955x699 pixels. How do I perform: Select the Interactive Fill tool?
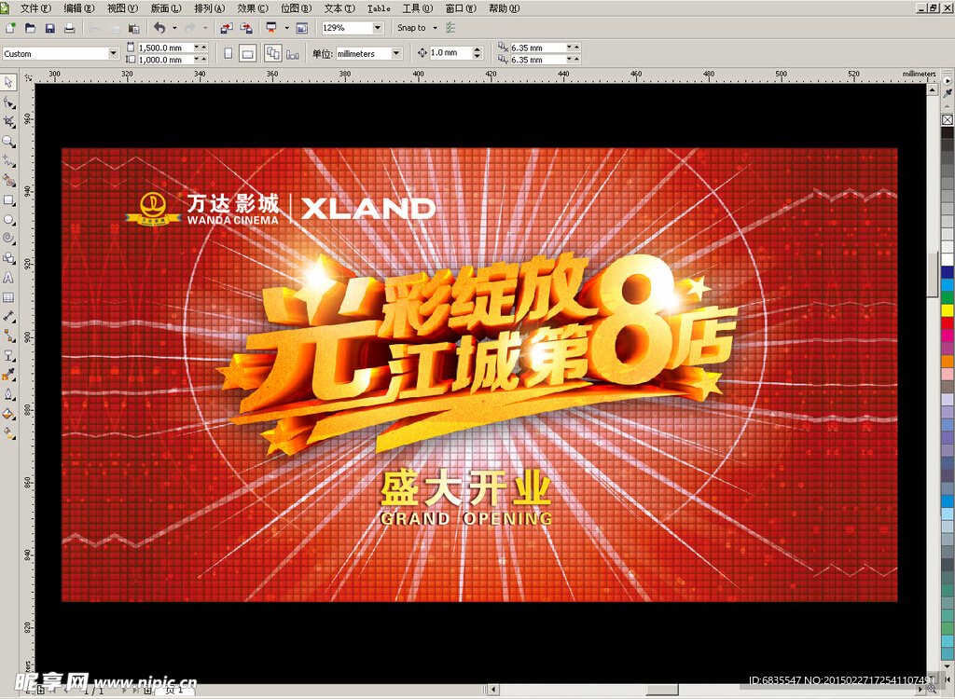point(8,433)
